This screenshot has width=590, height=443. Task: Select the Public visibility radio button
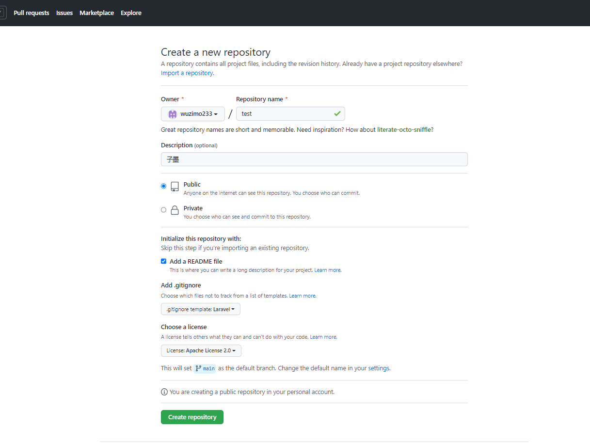tap(163, 186)
